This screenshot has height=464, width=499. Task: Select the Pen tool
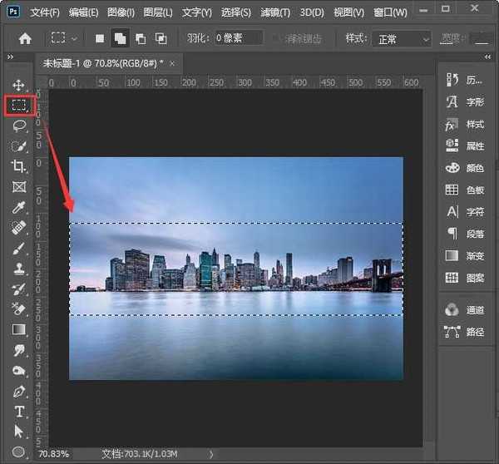(x=18, y=391)
